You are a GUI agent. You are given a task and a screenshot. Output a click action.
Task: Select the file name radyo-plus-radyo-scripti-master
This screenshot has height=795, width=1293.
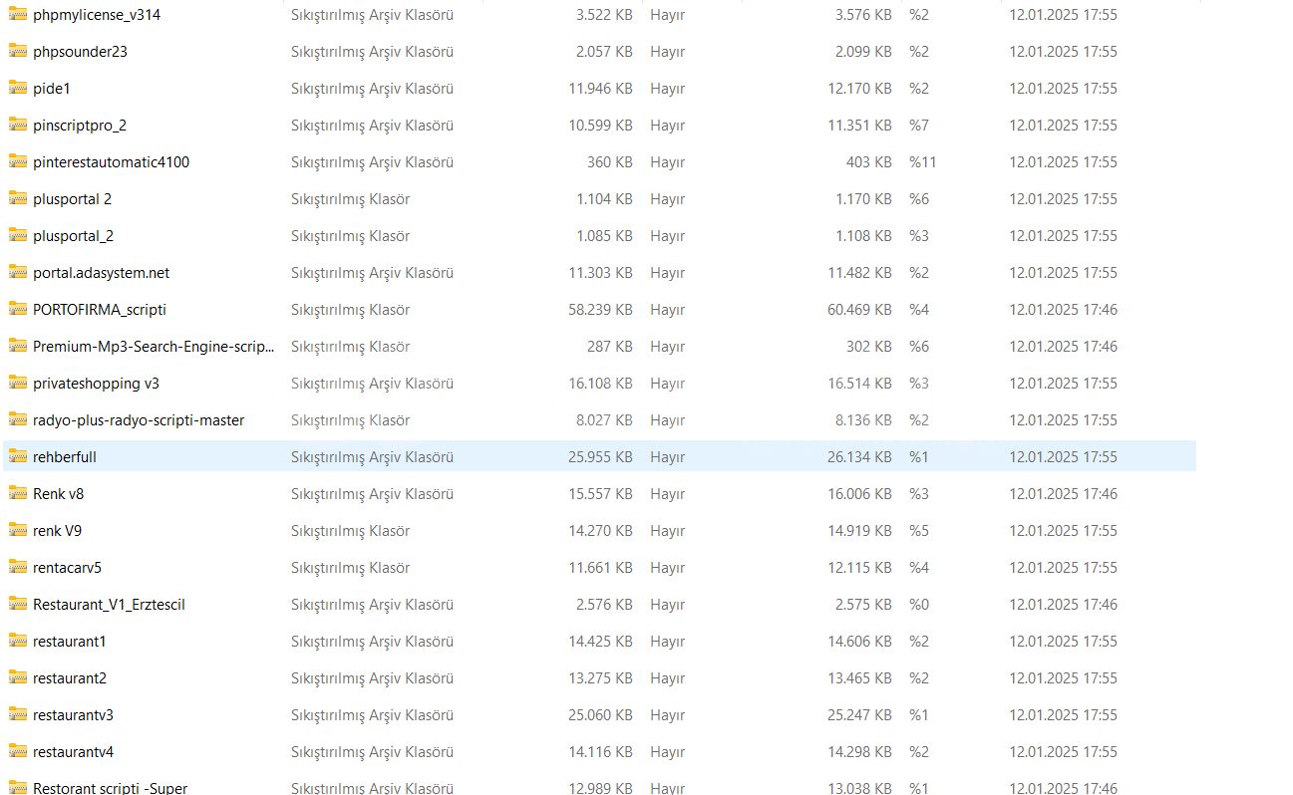click(139, 420)
